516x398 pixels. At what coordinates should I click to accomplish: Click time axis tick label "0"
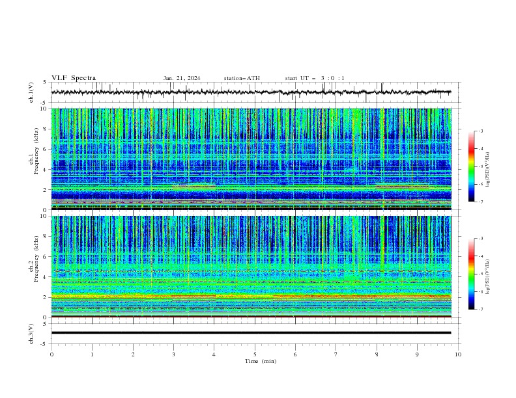(51, 354)
